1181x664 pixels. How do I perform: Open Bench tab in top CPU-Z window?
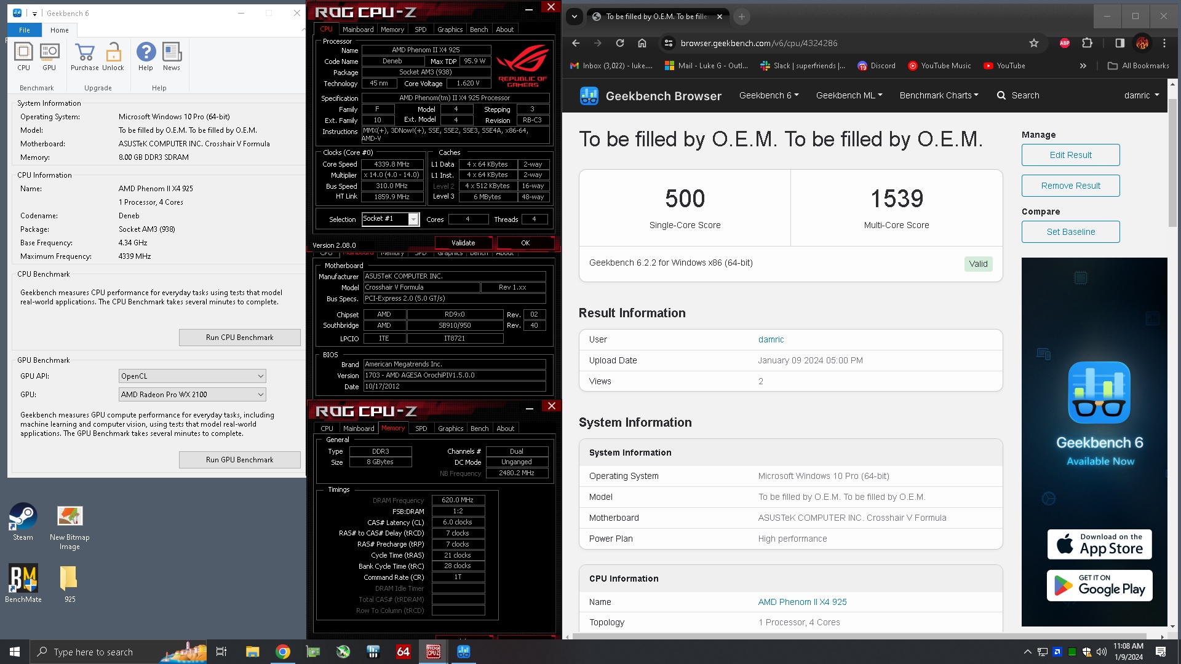(479, 30)
